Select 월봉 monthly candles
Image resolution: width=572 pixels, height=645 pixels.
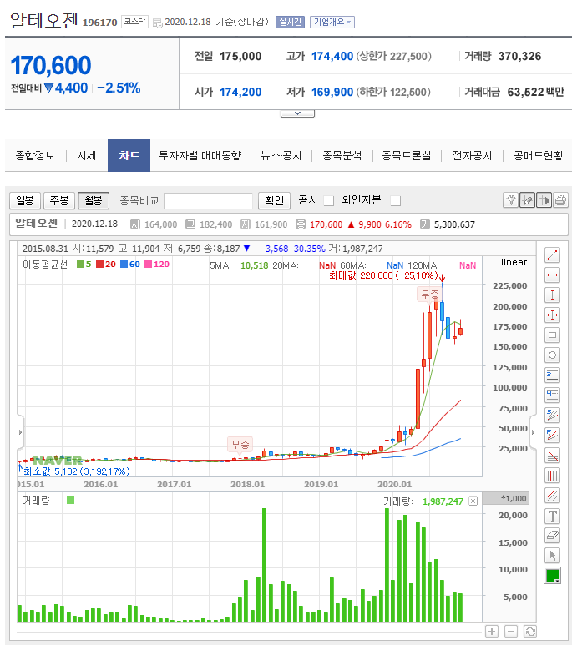click(x=94, y=201)
